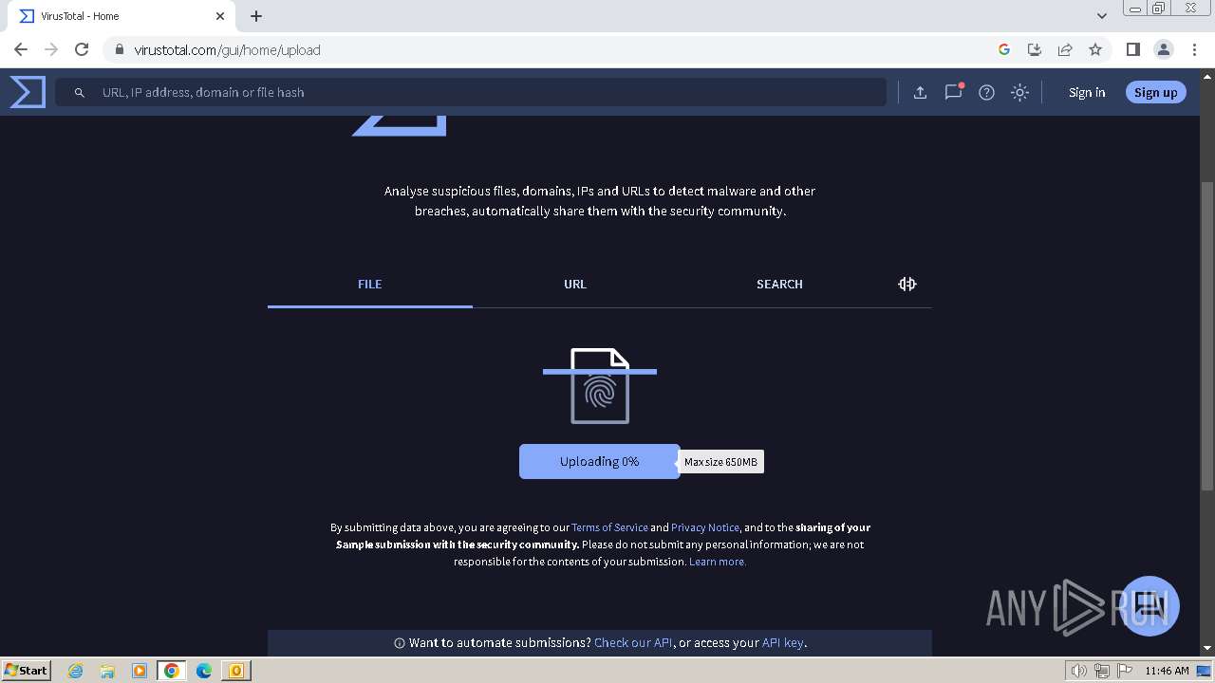
Task: Click the site lock icon in address bar
Action: [x=120, y=49]
